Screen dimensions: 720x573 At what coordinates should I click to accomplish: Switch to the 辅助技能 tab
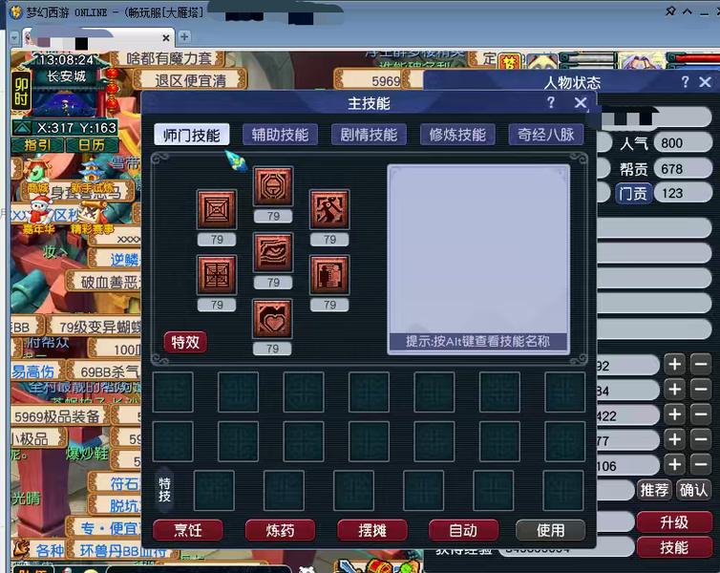280,135
